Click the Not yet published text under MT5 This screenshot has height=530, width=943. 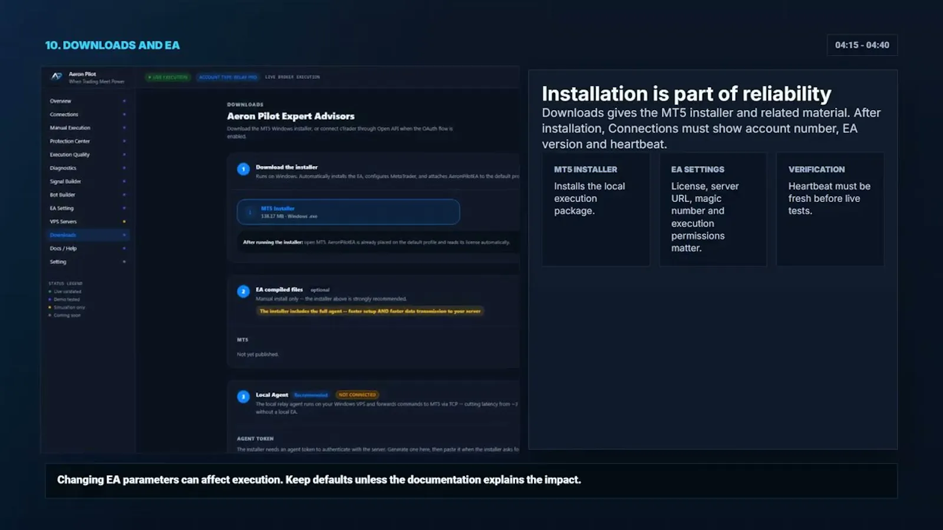tap(258, 355)
